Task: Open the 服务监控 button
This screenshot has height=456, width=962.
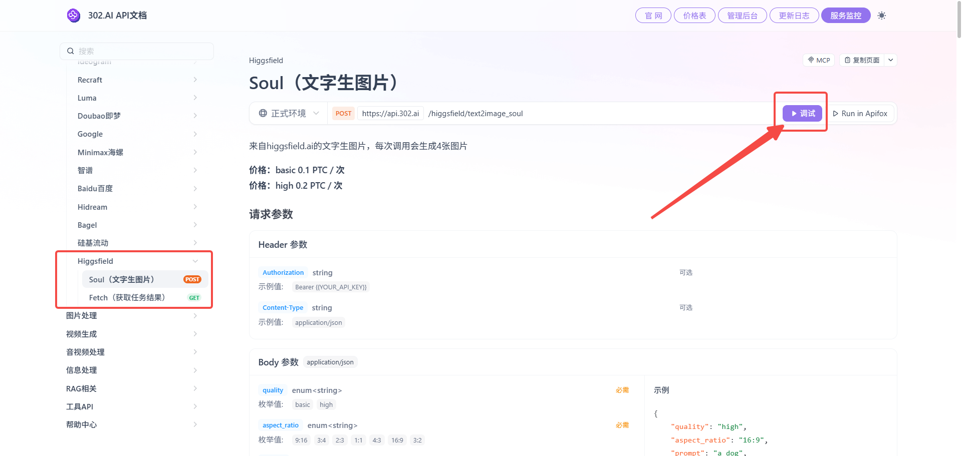Action: [846, 16]
